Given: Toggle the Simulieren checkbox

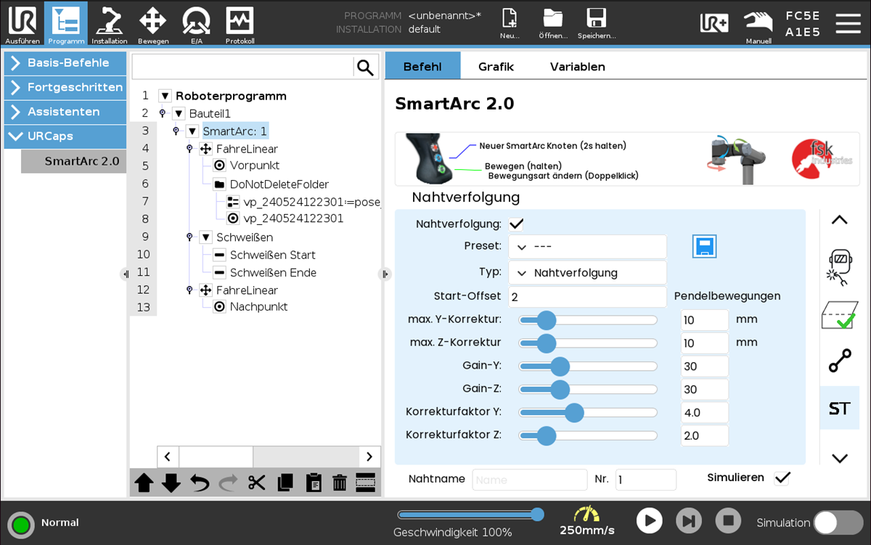Looking at the screenshot, I should tap(782, 478).
